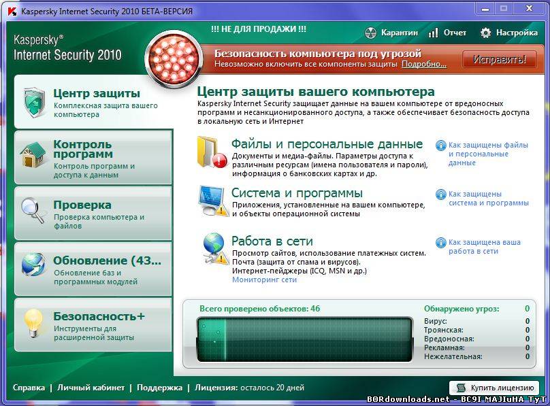
Task: Click the Центр защиты вашего компьютера heading
Action: (316, 92)
